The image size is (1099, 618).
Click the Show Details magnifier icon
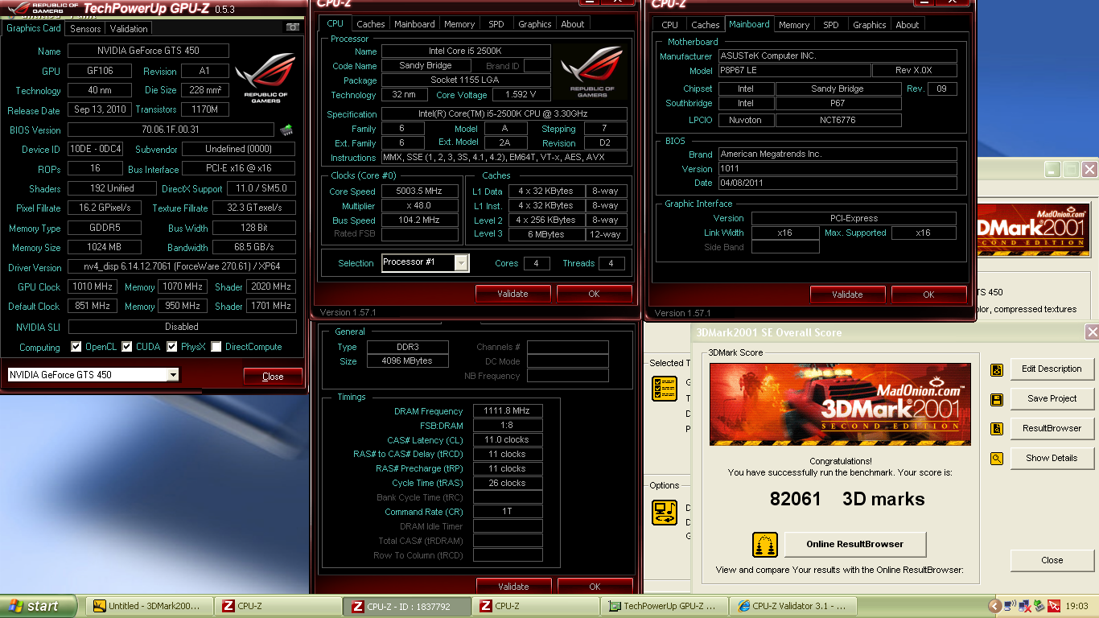997,459
